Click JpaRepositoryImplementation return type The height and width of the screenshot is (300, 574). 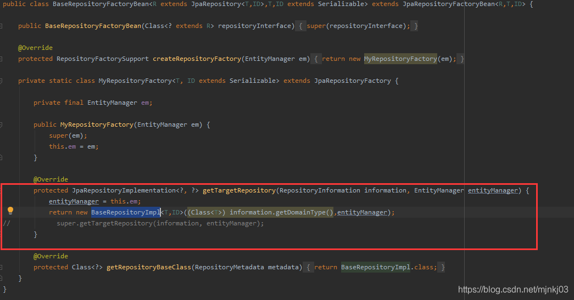coord(122,190)
